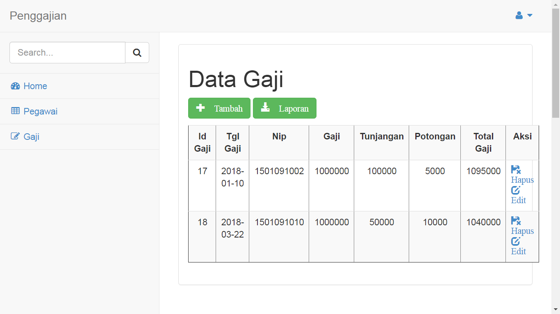Click the magnifier search button

point(137,53)
